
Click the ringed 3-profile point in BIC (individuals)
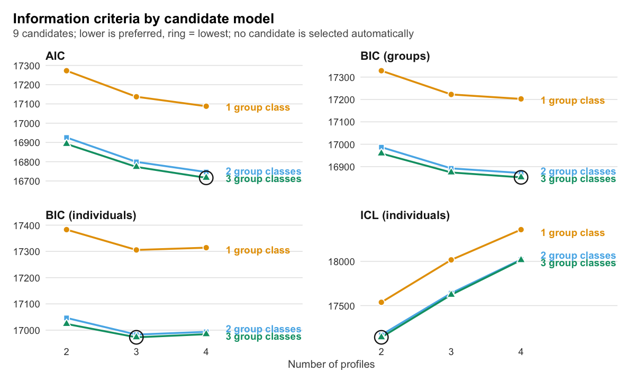click(x=136, y=337)
